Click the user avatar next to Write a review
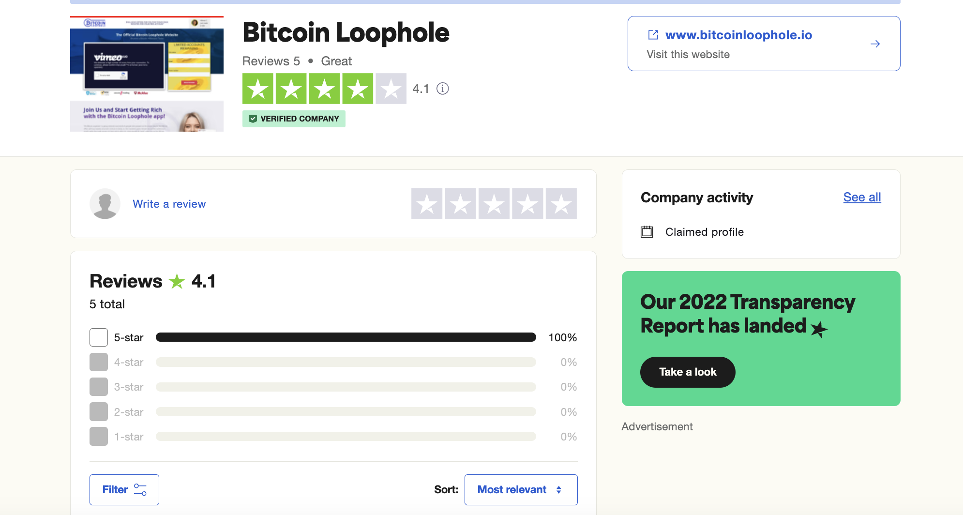963x515 pixels. (x=105, y=204)
